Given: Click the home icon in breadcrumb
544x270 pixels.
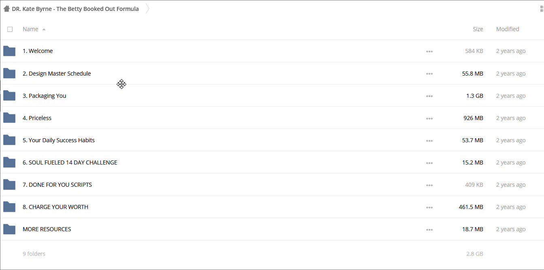Looking at the screenshot, I should click(x=6, y=9).
